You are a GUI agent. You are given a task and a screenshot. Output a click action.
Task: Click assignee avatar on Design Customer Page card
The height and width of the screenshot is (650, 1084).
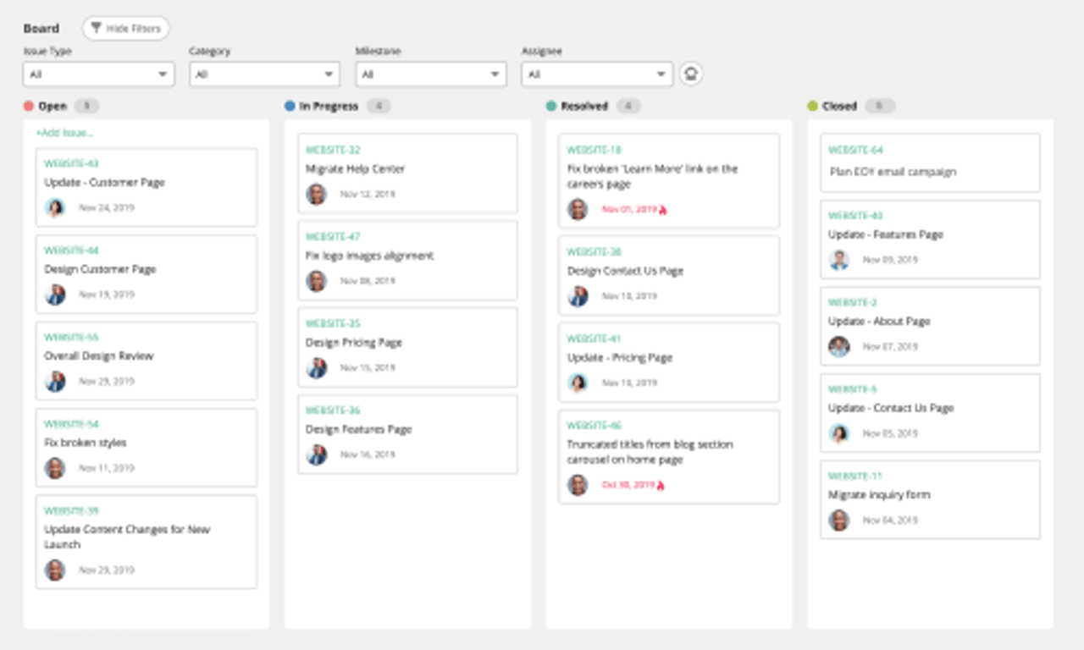point(55,295)
